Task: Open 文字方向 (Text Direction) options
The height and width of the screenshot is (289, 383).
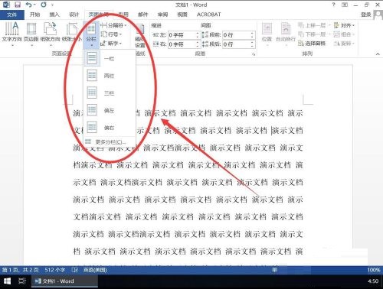Action: 12,34
